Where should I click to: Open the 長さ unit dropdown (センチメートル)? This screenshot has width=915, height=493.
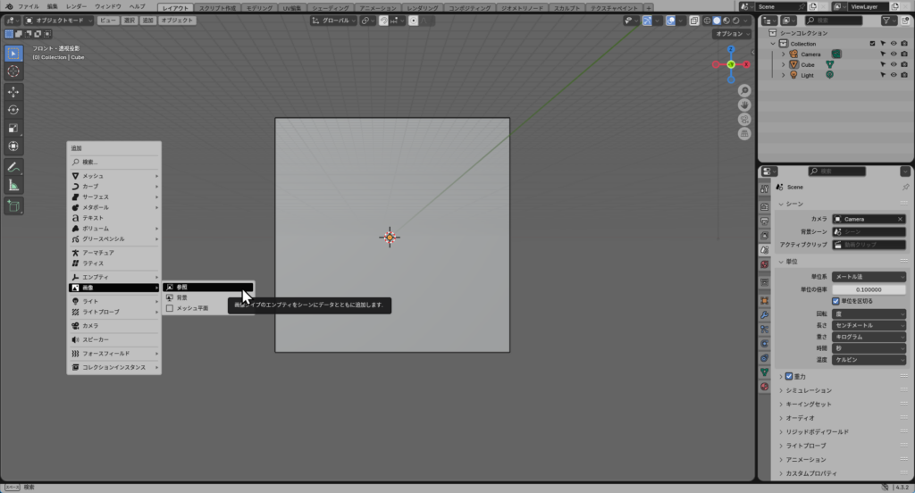[869, 325]
